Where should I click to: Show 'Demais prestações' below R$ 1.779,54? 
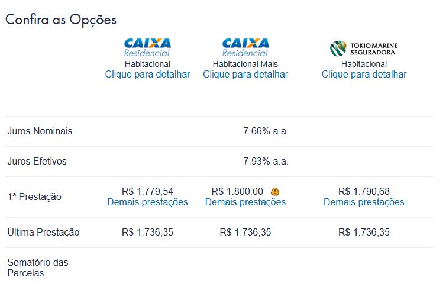147,202
